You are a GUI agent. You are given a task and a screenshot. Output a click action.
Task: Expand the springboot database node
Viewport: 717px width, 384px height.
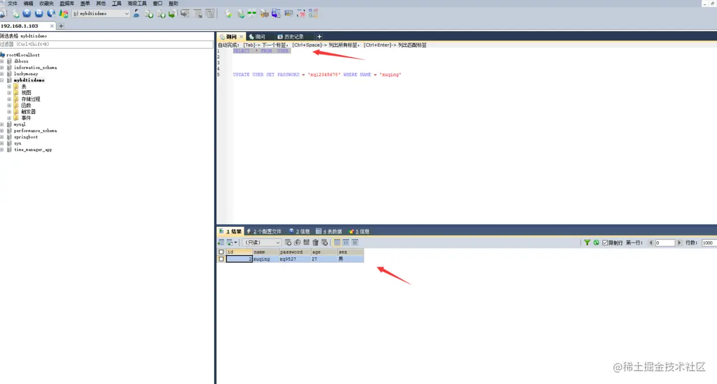click(x=2, y=137)
